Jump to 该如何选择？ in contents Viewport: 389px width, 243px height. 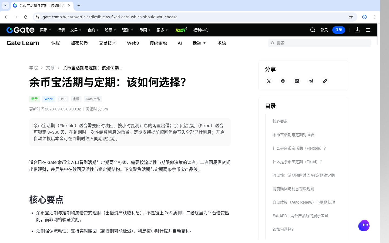[283, 229]
